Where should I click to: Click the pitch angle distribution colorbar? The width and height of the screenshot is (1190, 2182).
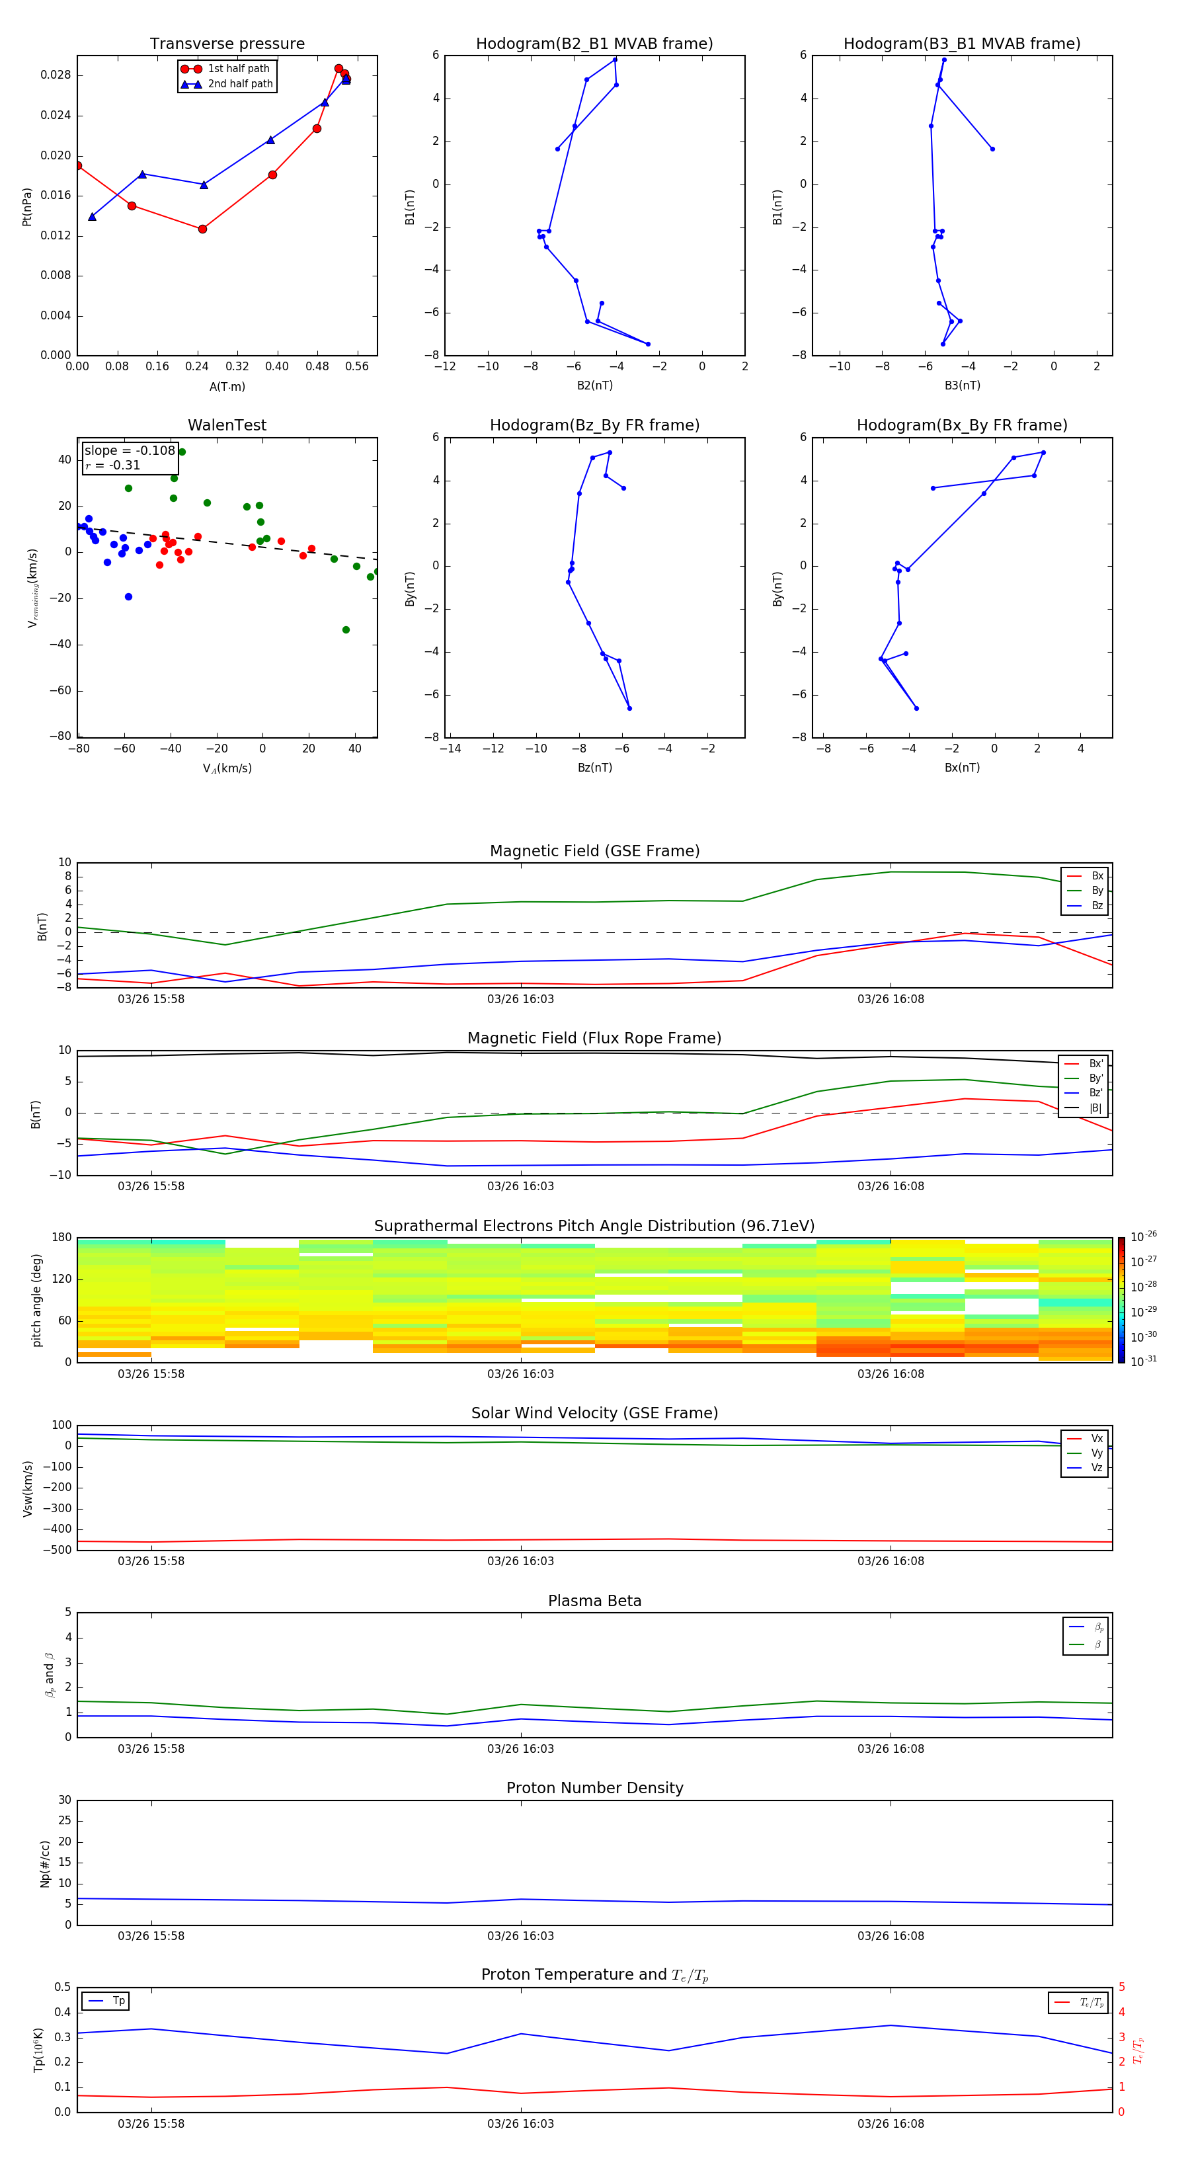pyautogui.click(x=1121, y=1300)
